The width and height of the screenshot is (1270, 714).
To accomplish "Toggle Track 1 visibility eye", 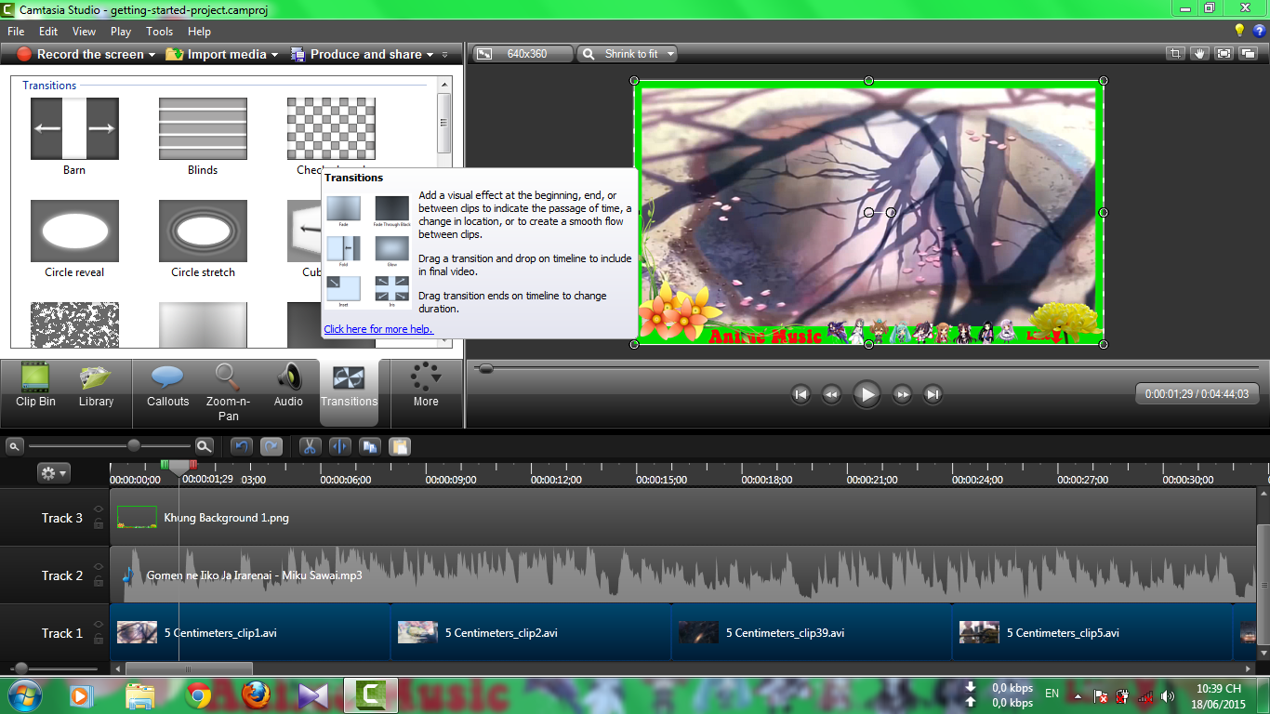I will (99, 624).
